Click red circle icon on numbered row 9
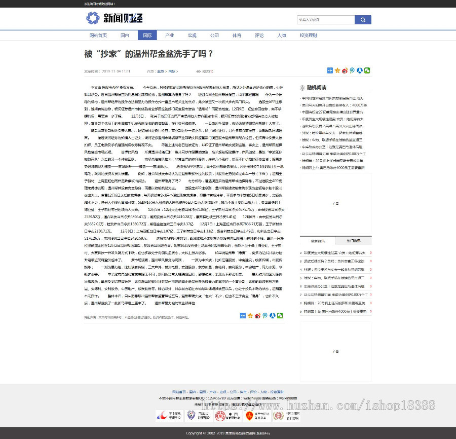Image resolution: width=456 pixels, height=439 pixels. [x=370, y=311]
